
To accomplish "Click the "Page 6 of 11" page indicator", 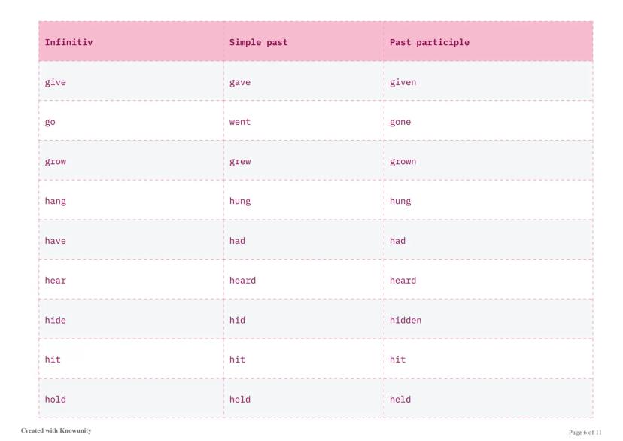I will tap(585, 432).
